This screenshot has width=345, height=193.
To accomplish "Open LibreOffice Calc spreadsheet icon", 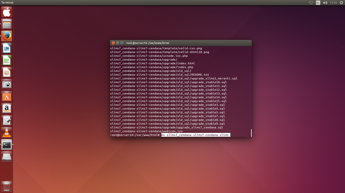I will click(7, 60).
